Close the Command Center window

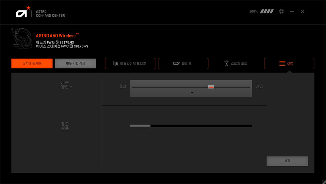click(x=302, y=11)
